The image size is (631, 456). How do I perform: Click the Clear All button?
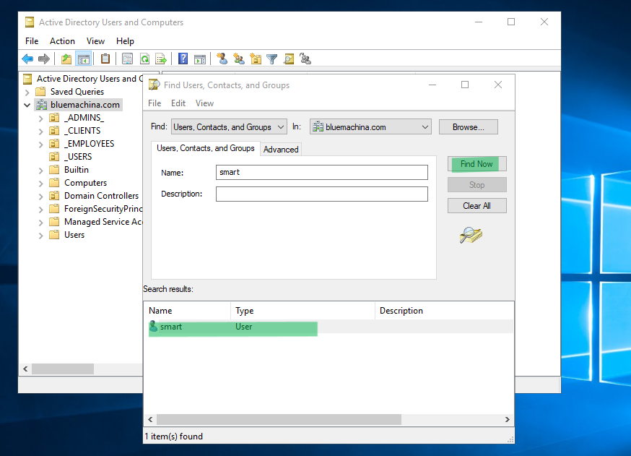[x=477, y=206]
